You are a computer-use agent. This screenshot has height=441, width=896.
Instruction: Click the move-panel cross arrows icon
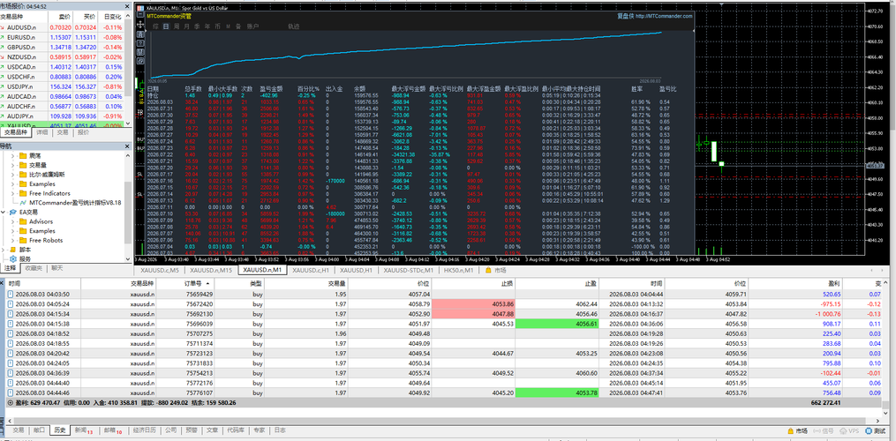tap(140, 25)
